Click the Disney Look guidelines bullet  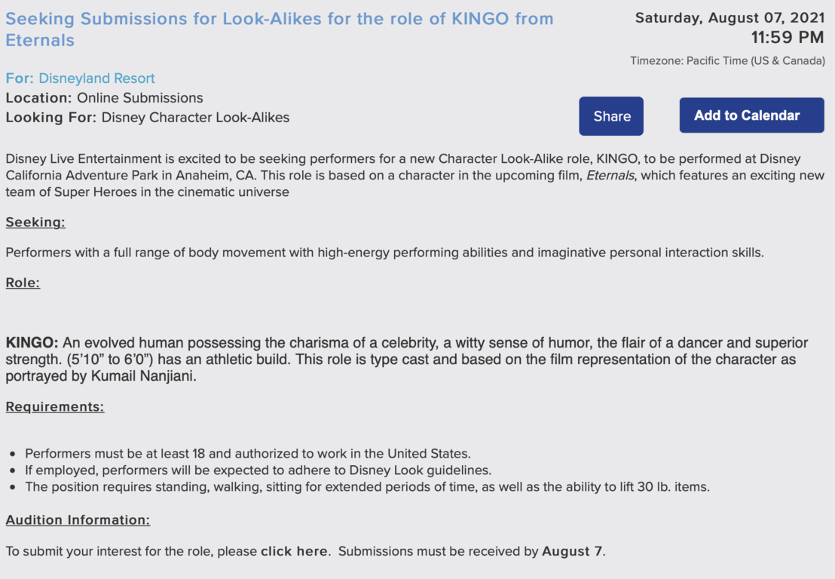pos(258,470)
